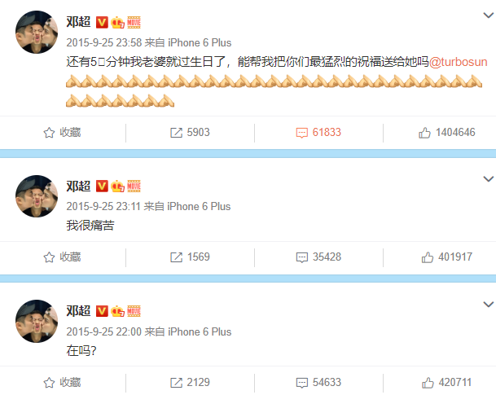Open the like count 1404646 thumbs-up icon
496x395 pixels.
424,133
